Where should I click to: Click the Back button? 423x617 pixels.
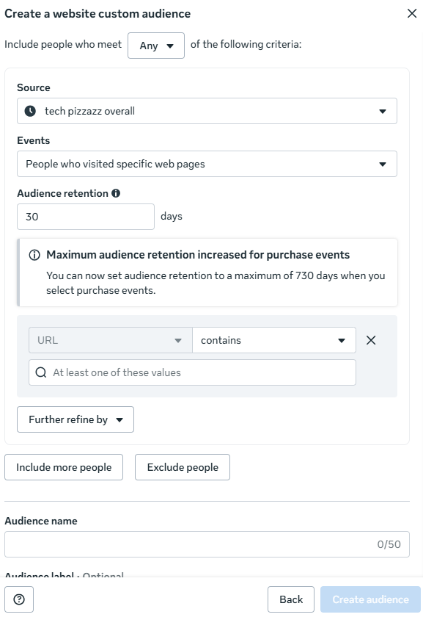291,599
